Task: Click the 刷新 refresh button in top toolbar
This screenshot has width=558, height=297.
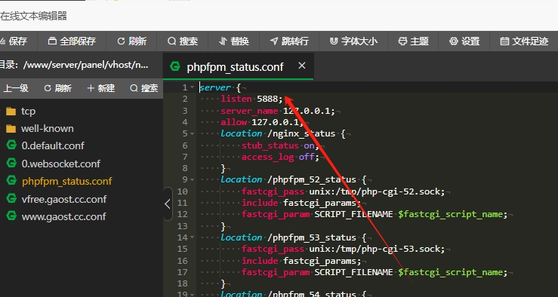Action: (x=131, y=41)
